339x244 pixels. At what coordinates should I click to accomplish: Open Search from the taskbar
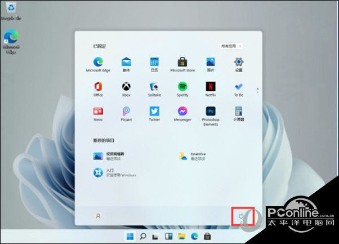coord(142,237)
